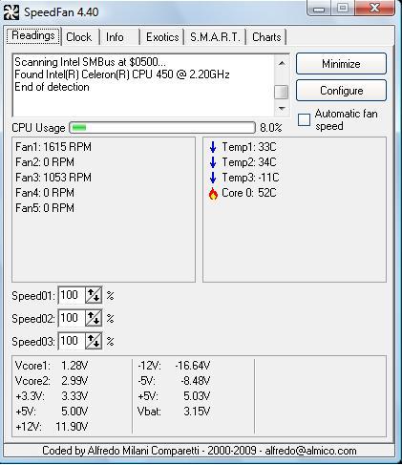Viewport: 402px width, 465px height.
Task: Click the 'Vcore2: 2.99V' voltage line
Action: [52, 381]
